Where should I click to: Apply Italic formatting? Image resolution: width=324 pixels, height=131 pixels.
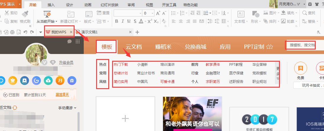(x=123, y=21)
